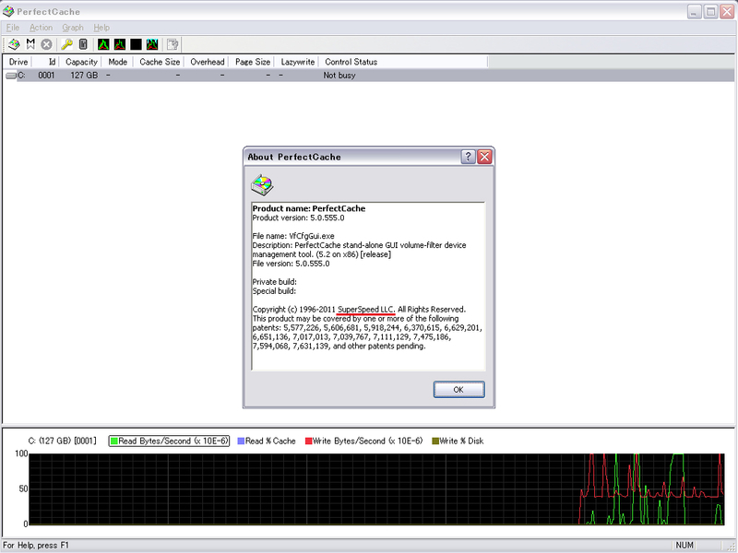The width and height of the screenshot is (738, 553).
Task: Click the Mode column header
Action: click(x=117, y=62)
